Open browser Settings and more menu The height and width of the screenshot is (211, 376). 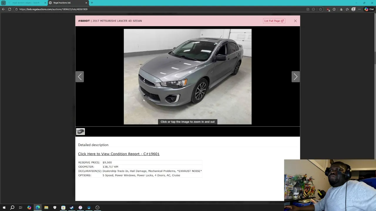[359, 9]
